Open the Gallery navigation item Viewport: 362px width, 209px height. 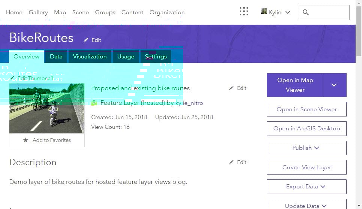tap(38, 12)
